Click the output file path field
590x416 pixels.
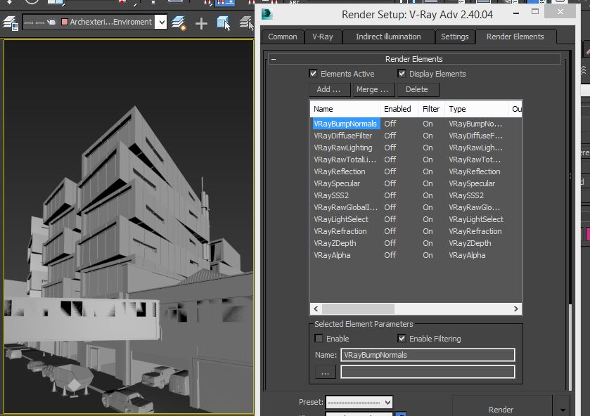pos(428,372)
